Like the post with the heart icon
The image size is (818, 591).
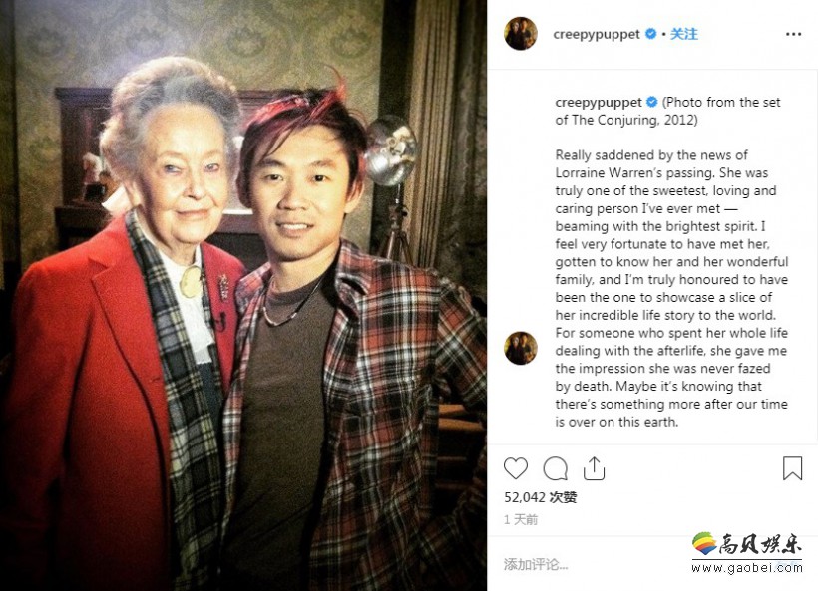tap(516, 468)
